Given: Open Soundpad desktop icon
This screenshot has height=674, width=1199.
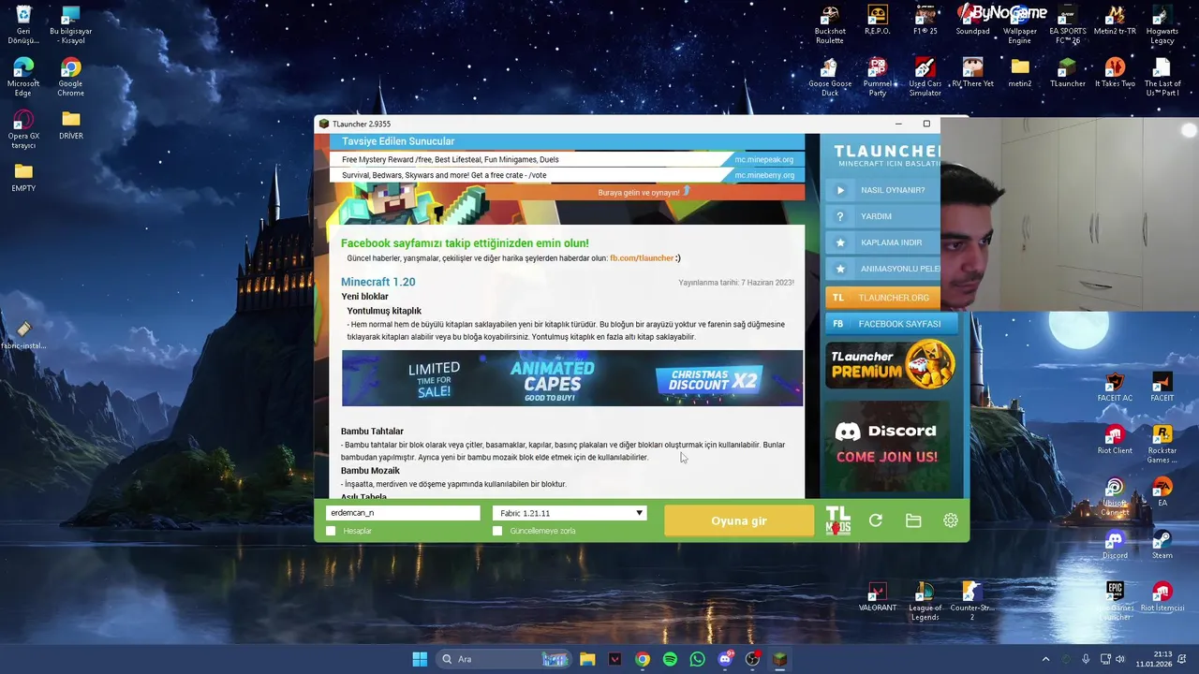Looking at the screenshot, I should point(972,21).
